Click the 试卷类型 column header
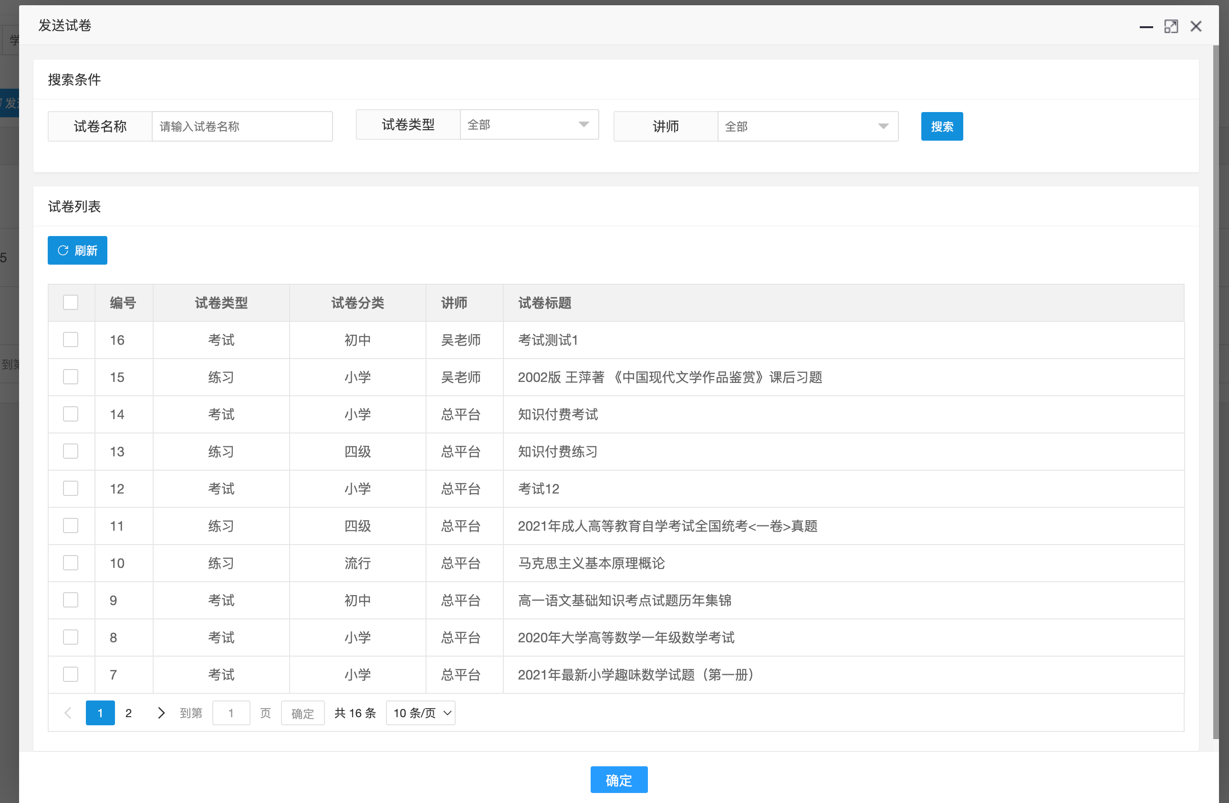 click(221, 303)
